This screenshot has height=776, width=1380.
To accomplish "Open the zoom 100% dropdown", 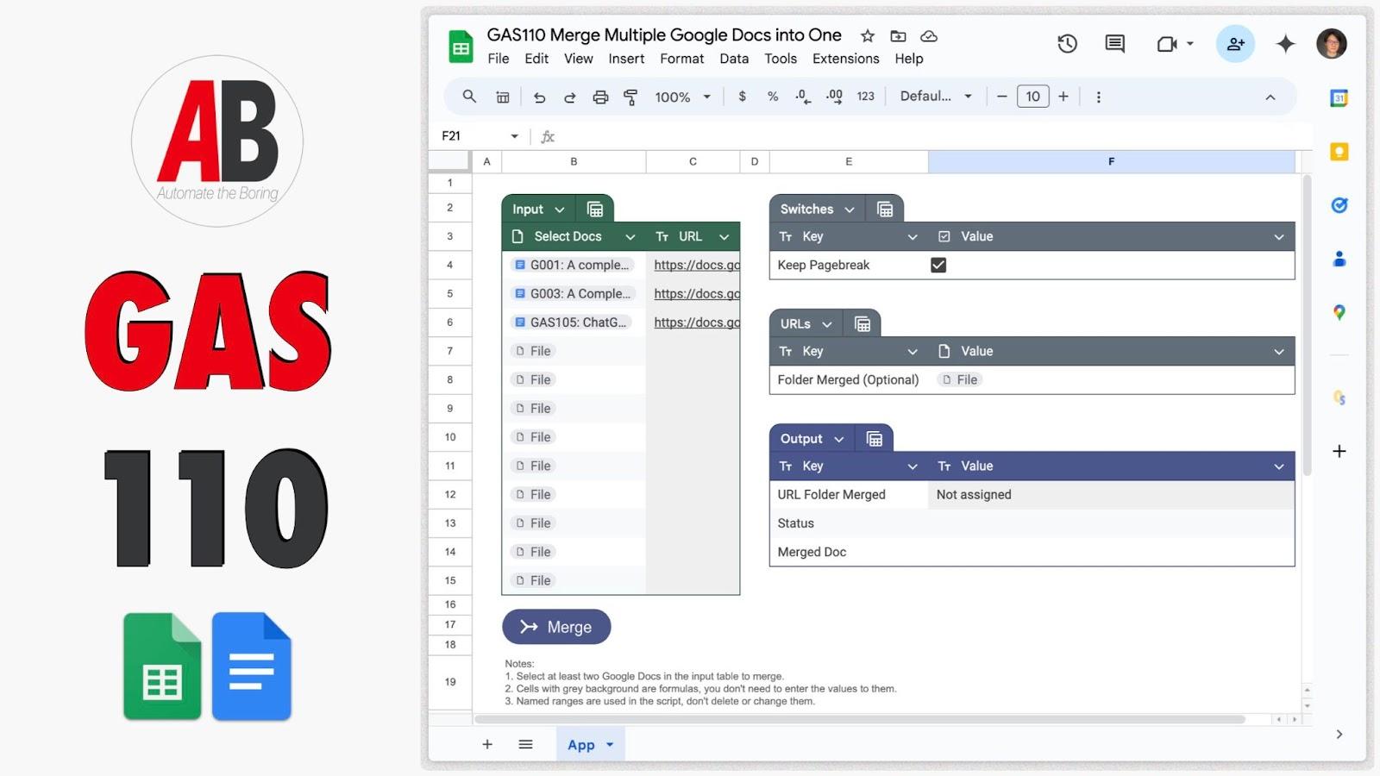I will pos(682,97).
